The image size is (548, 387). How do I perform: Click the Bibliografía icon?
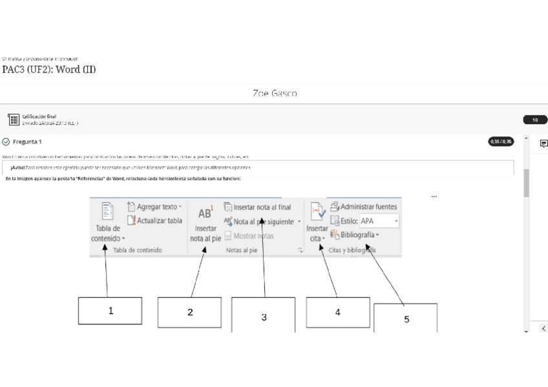pos(334,235)
